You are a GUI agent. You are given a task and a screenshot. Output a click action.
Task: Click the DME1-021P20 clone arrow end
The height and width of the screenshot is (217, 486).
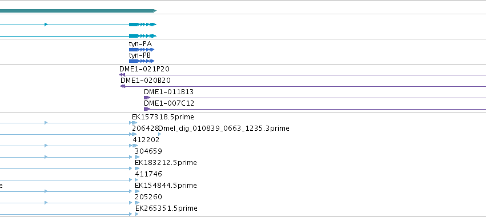pyautogui.click(x=122, y=75)
